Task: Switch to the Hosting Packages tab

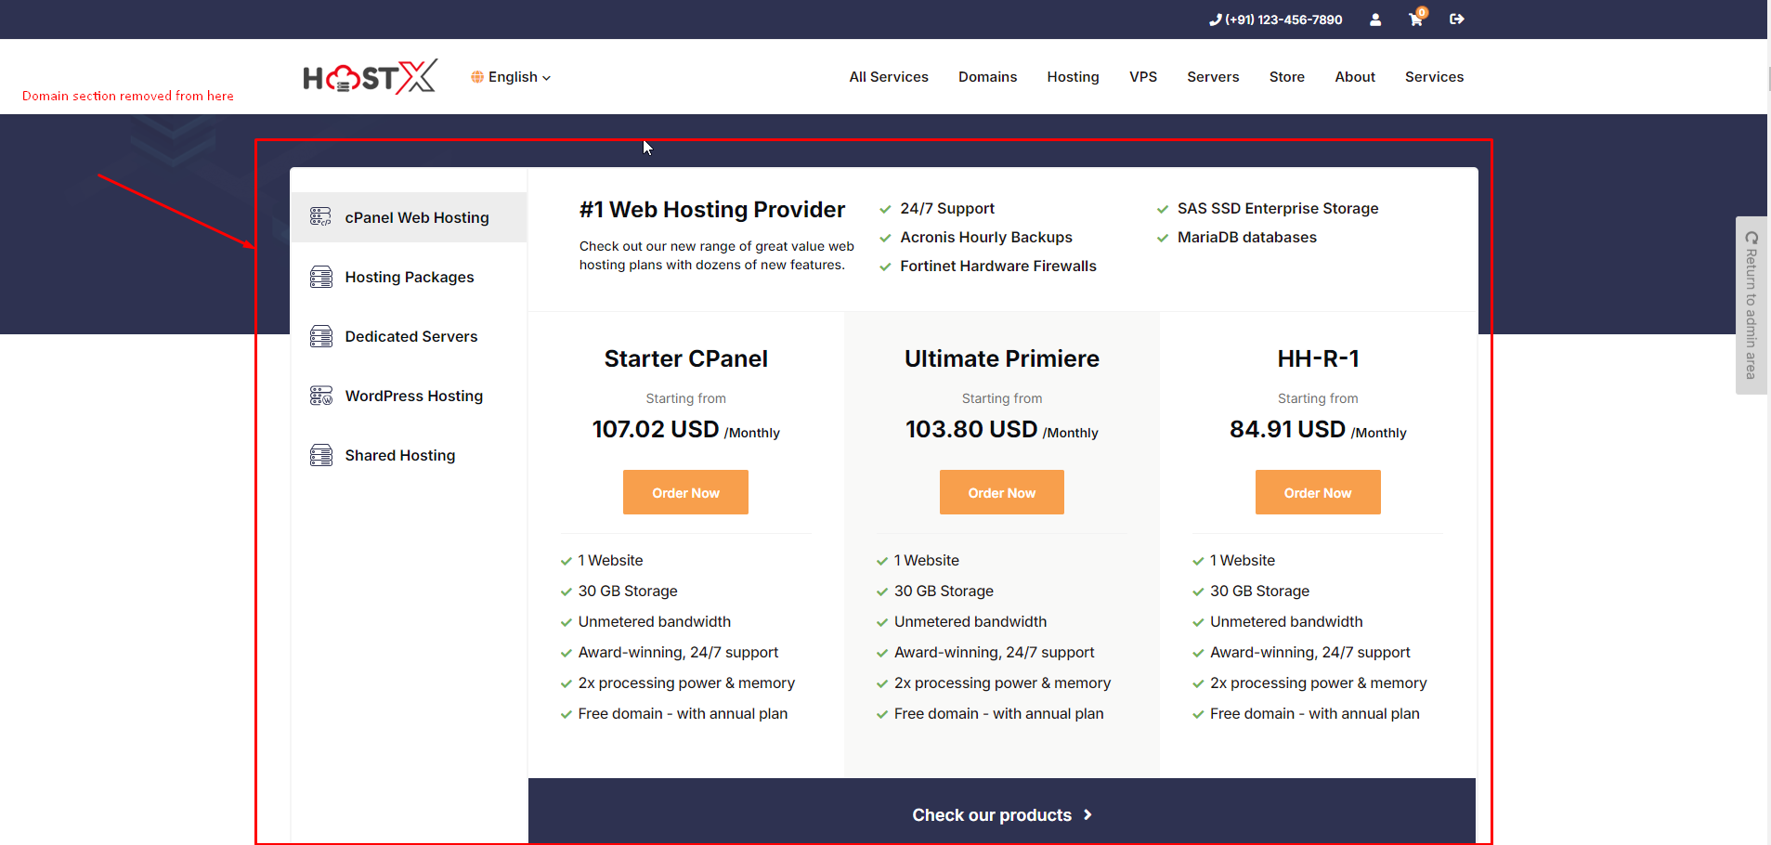Action: [409, 277]
